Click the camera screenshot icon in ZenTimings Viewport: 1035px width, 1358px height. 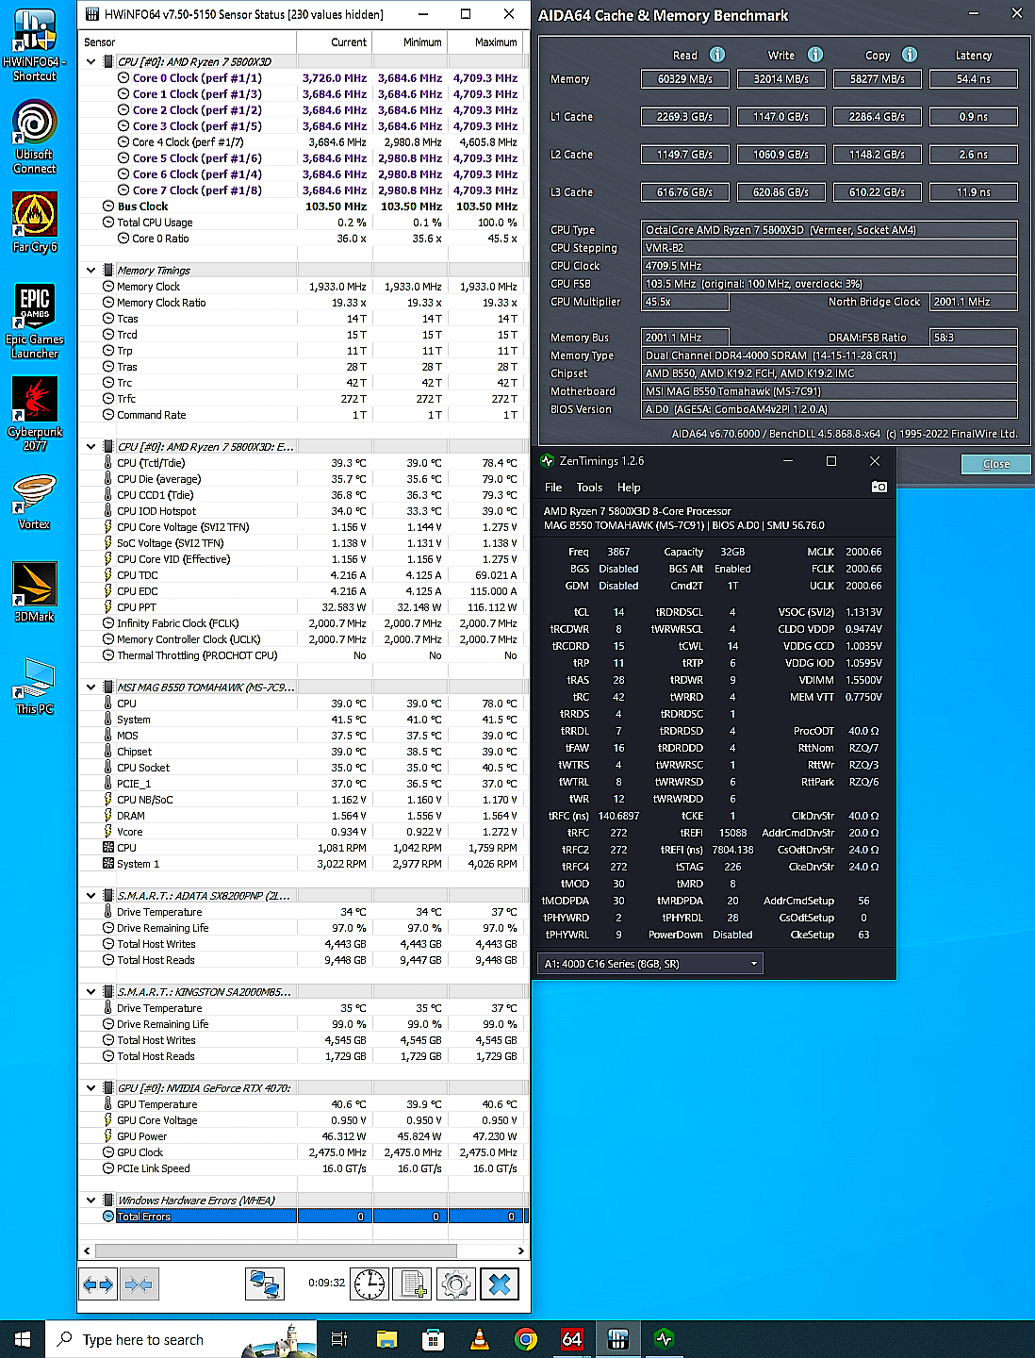(879, 487)
